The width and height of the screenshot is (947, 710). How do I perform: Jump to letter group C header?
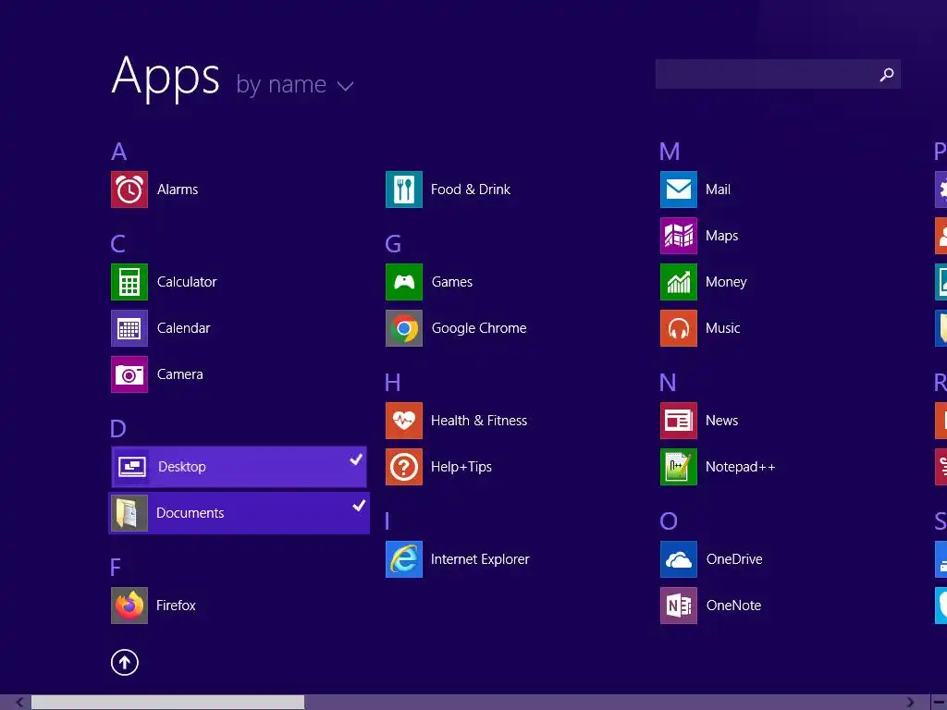coord(118,244)
